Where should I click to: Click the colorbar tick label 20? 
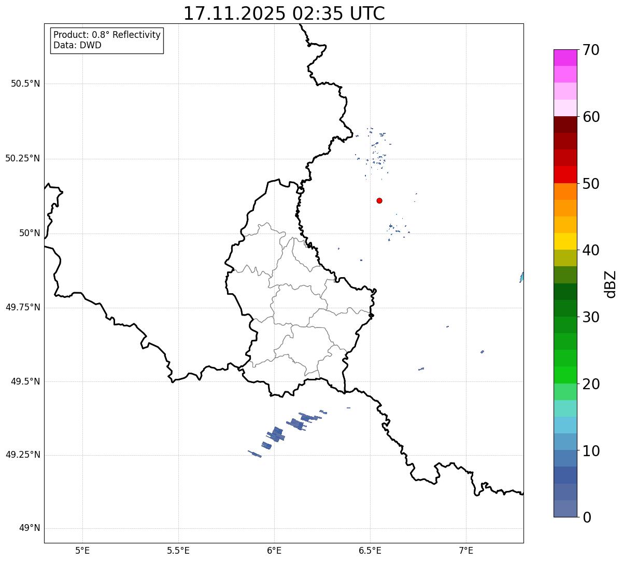(x=591, y=384)
